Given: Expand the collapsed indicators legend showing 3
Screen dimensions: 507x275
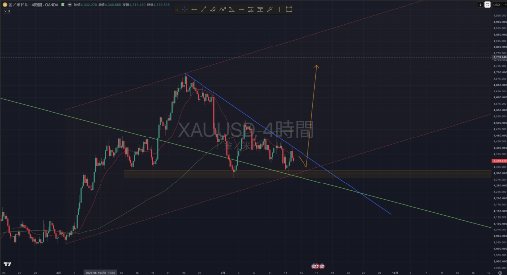Looking at the screenshot, I should [7, 11].
